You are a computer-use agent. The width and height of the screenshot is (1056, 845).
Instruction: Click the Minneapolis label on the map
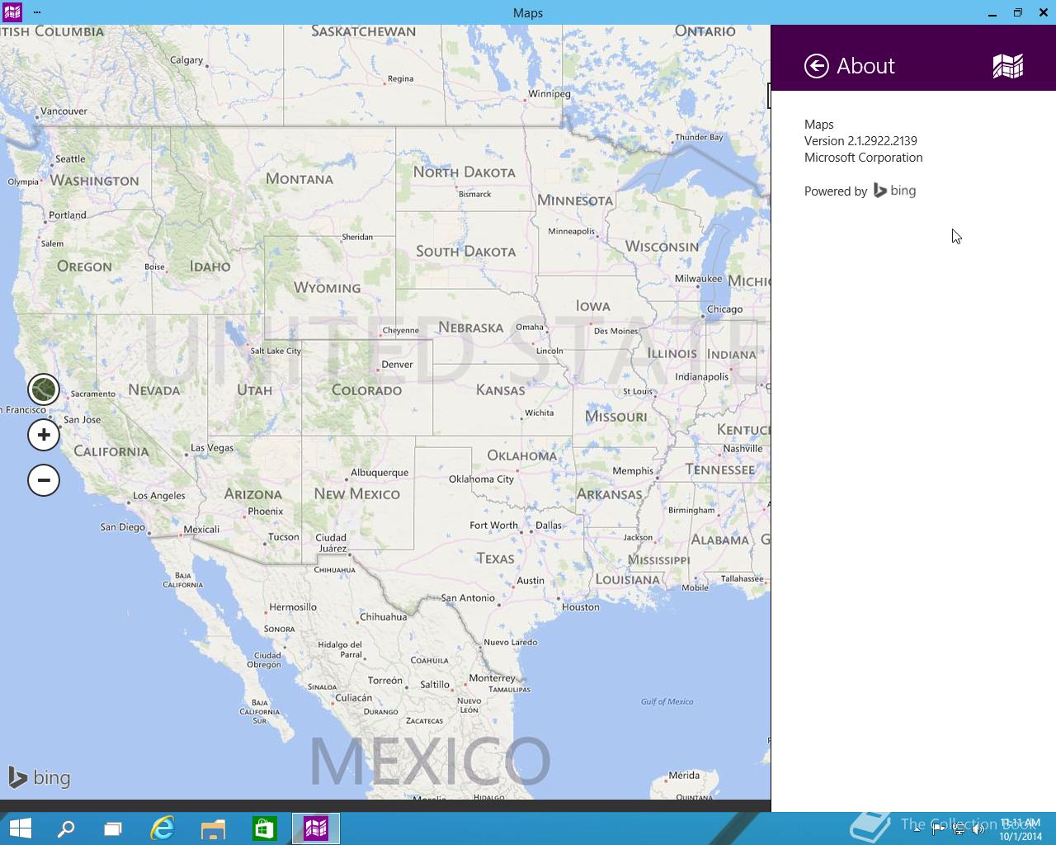[x=572, y=232]
